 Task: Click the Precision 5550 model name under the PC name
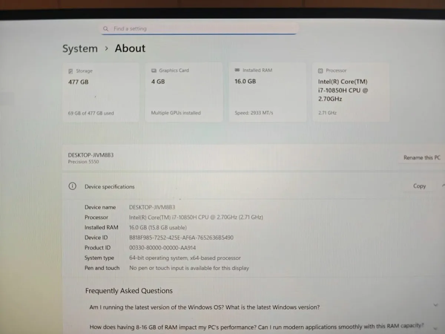83,162
